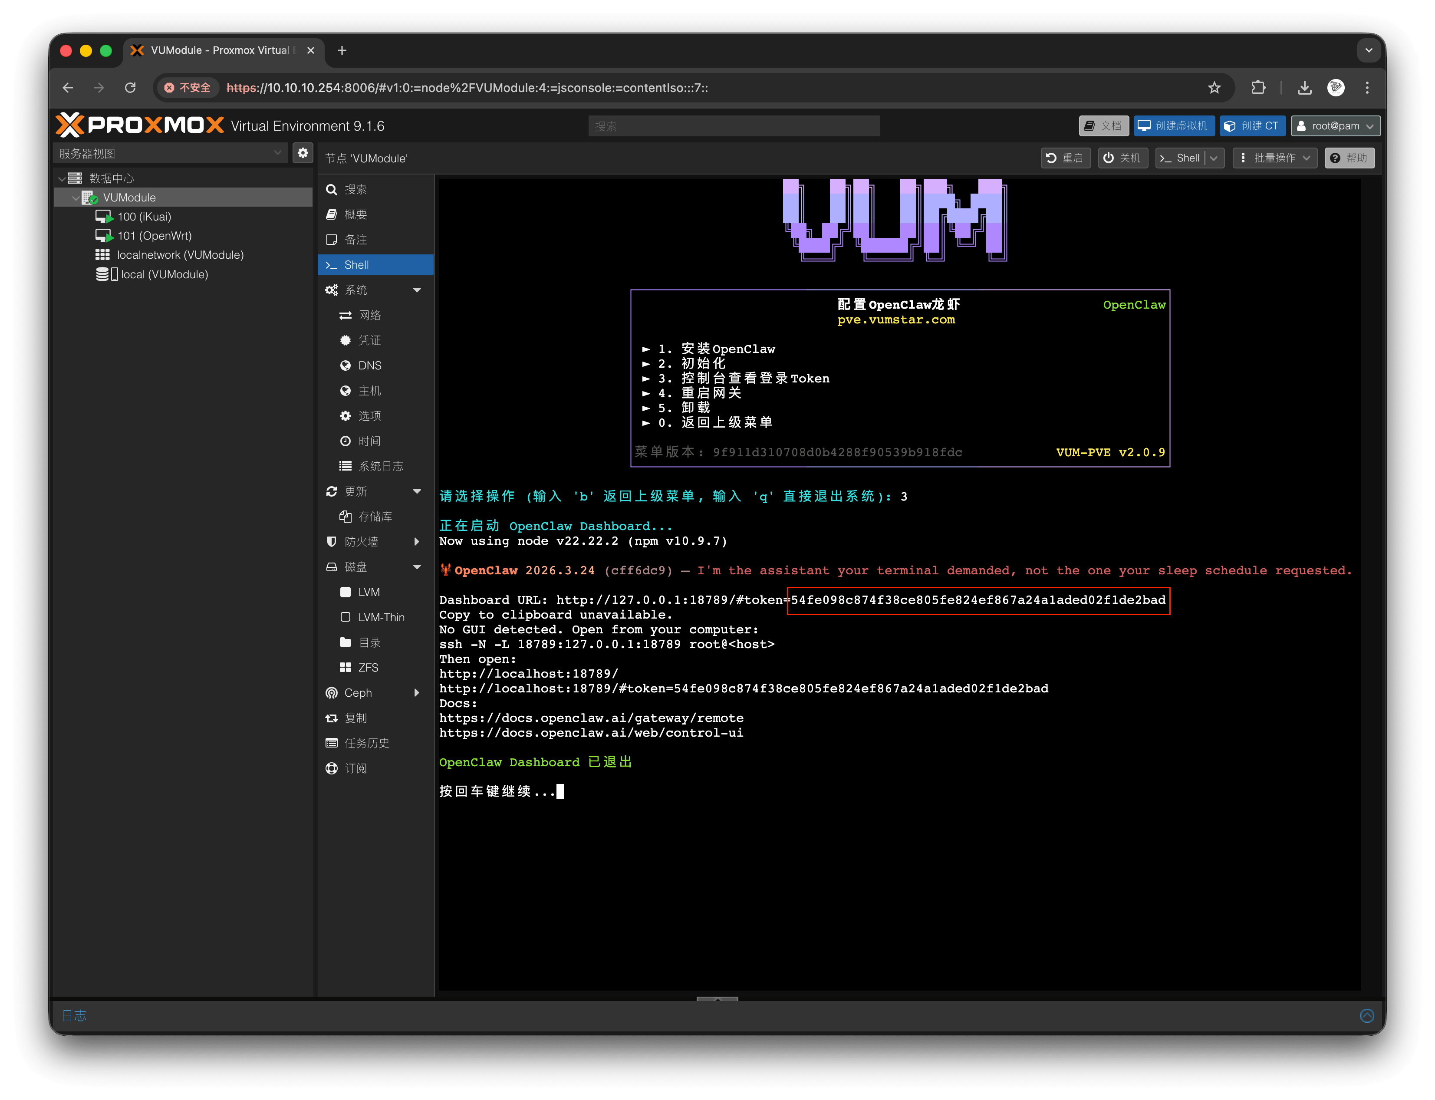Open the LVM-Thin page
Viewport: 1435px width, 1100px height.
pos(376,617)
